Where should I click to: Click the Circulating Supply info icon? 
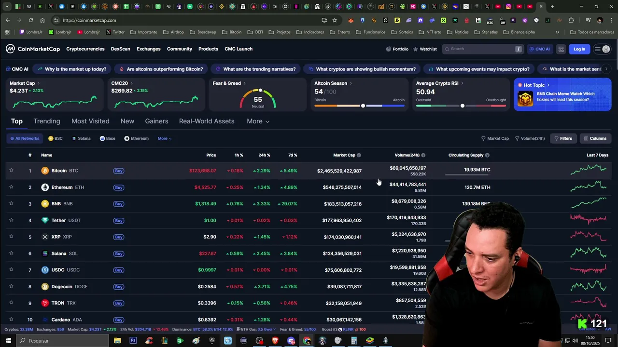tap(487, 155)
